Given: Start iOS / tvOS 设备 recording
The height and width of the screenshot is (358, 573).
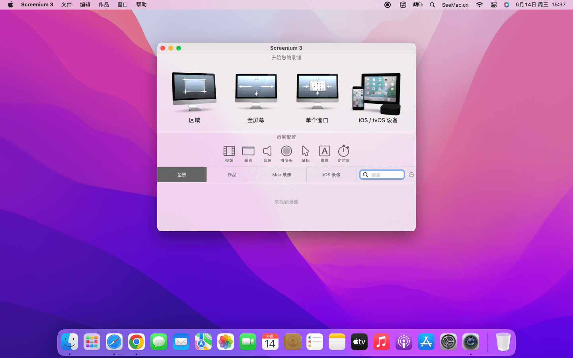Looking at the screenshot, I should [378, 97].
